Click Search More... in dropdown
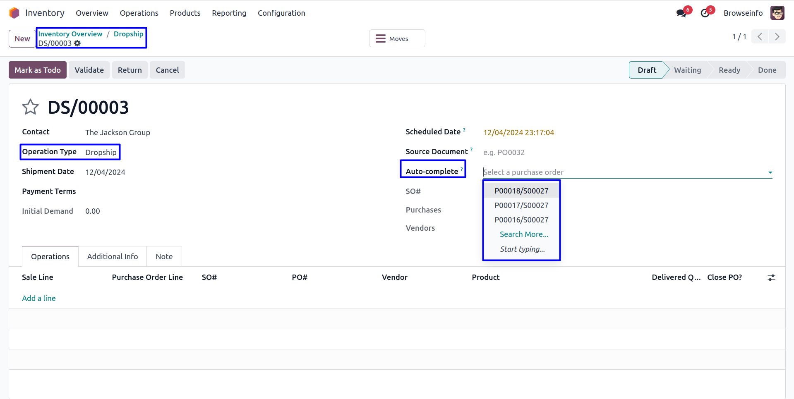Viewport: 794px width, 399px height. pos(524,234)
